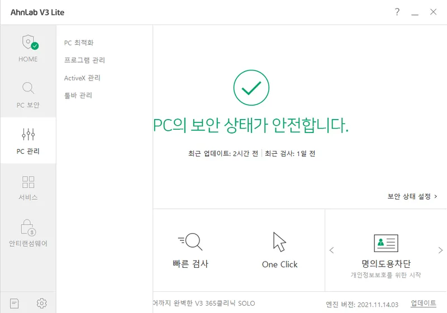Show previous service banner arrow
Viewport: 447px width, 313px height.
click(x=331, y=250)
